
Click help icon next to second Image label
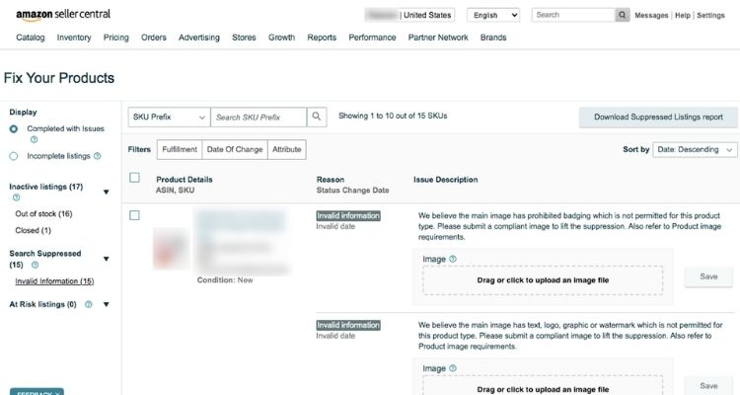click(x=453, y=368)
